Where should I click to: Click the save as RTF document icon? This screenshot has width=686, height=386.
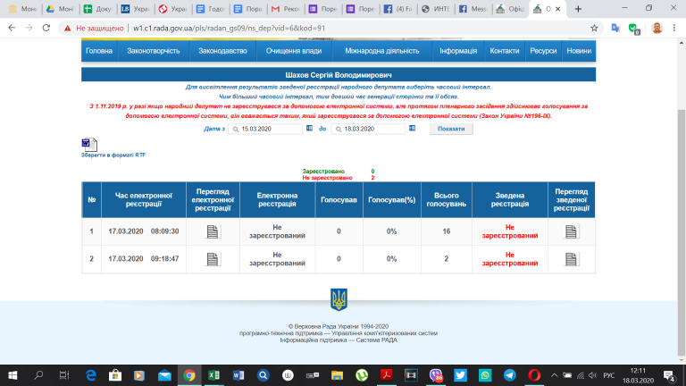point(89,145)
